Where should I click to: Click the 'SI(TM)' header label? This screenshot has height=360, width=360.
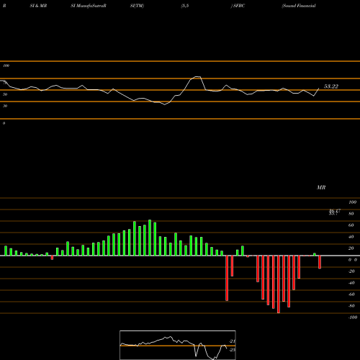click(137, 6)
